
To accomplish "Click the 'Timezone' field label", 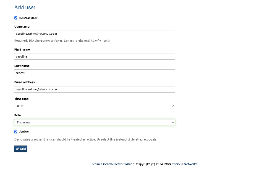I will click(x=22, y=99).
